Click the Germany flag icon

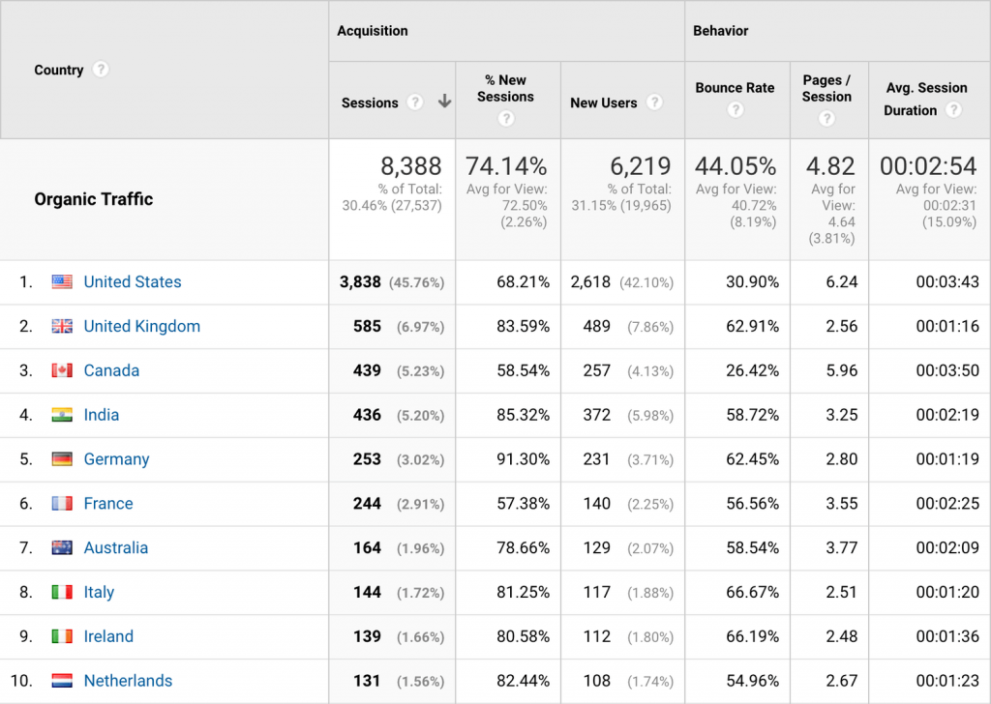pos(62,459)
